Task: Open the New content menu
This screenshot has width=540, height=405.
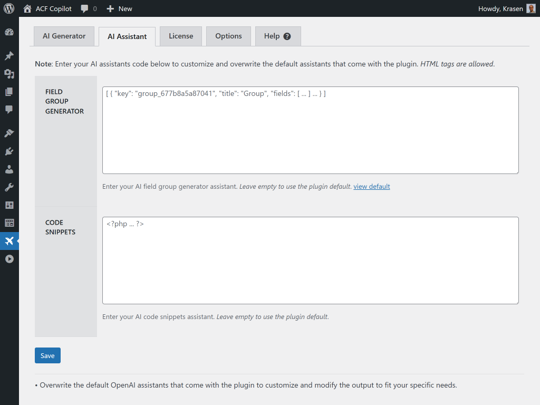Action: coord(120,8)
